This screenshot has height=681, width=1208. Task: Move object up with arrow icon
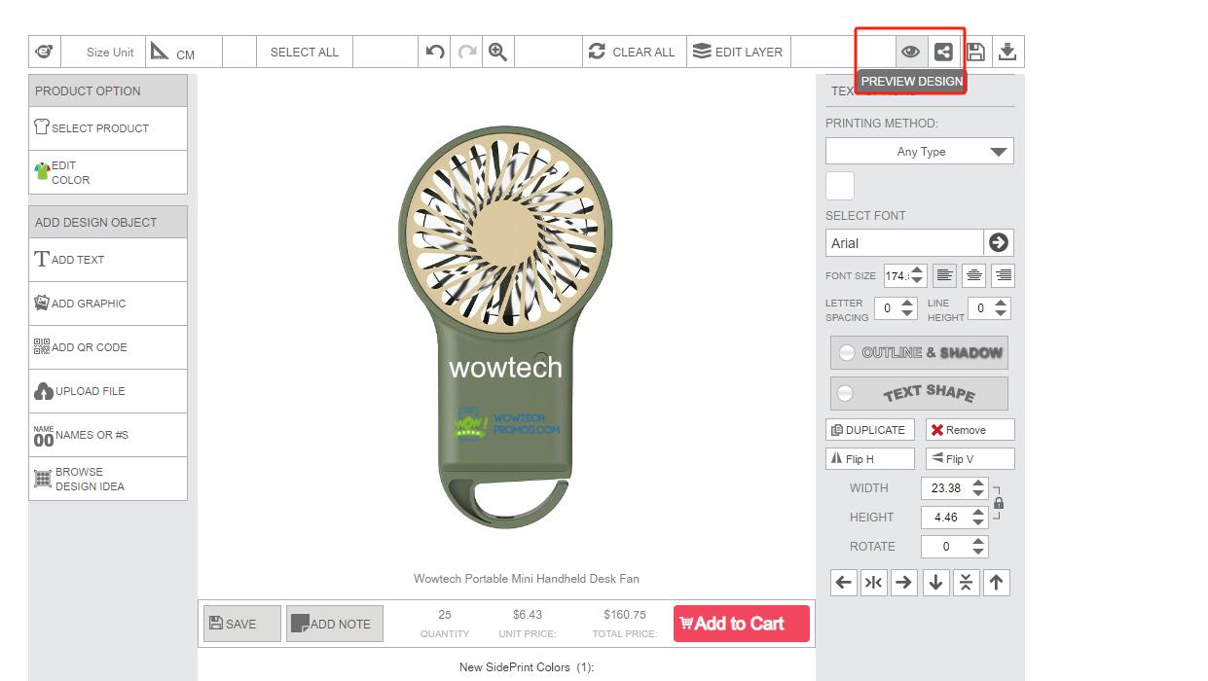click(996, 583)
